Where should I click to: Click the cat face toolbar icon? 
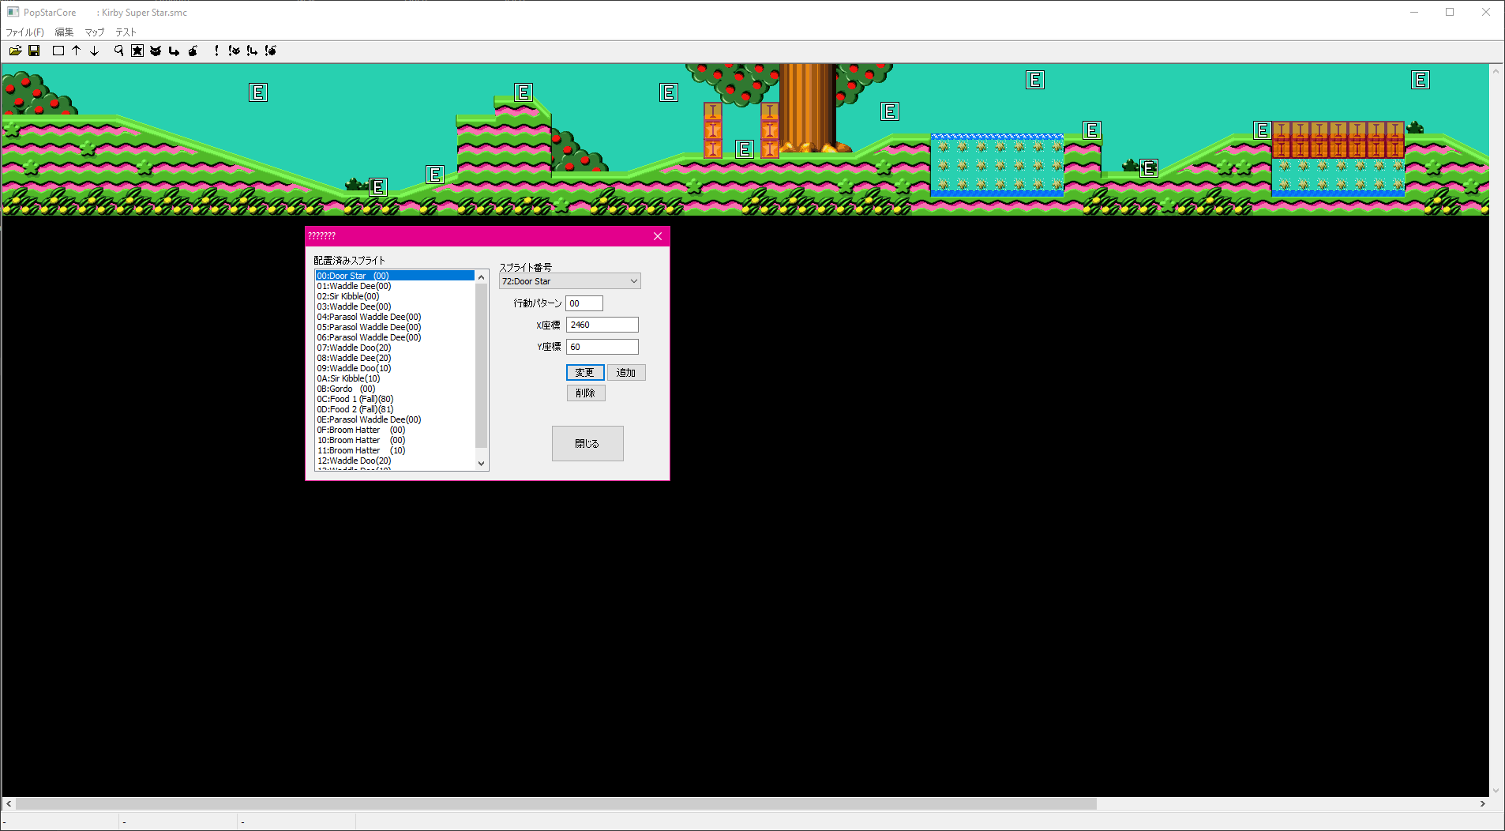(x=156, y=51)
